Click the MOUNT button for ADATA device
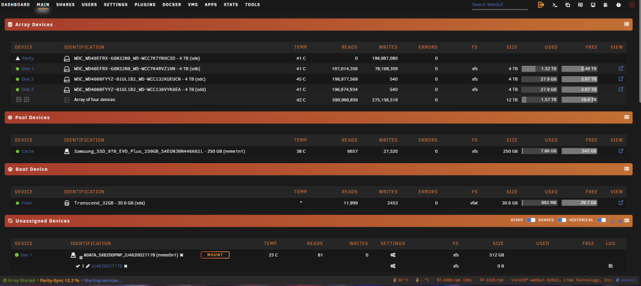Screen dimensions: 641x286 (x=215, y=255)
